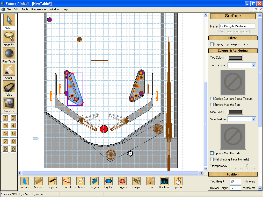Expand the Top Texture dropdown

tap(253, 65)
